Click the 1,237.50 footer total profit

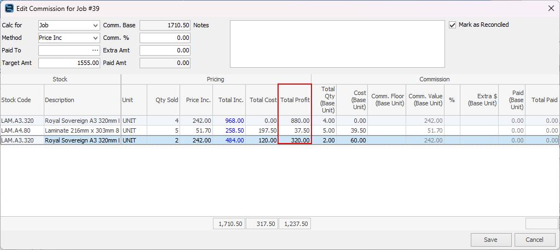point(295,224)
